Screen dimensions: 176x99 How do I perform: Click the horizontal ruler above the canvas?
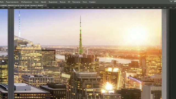coord(88,8)
